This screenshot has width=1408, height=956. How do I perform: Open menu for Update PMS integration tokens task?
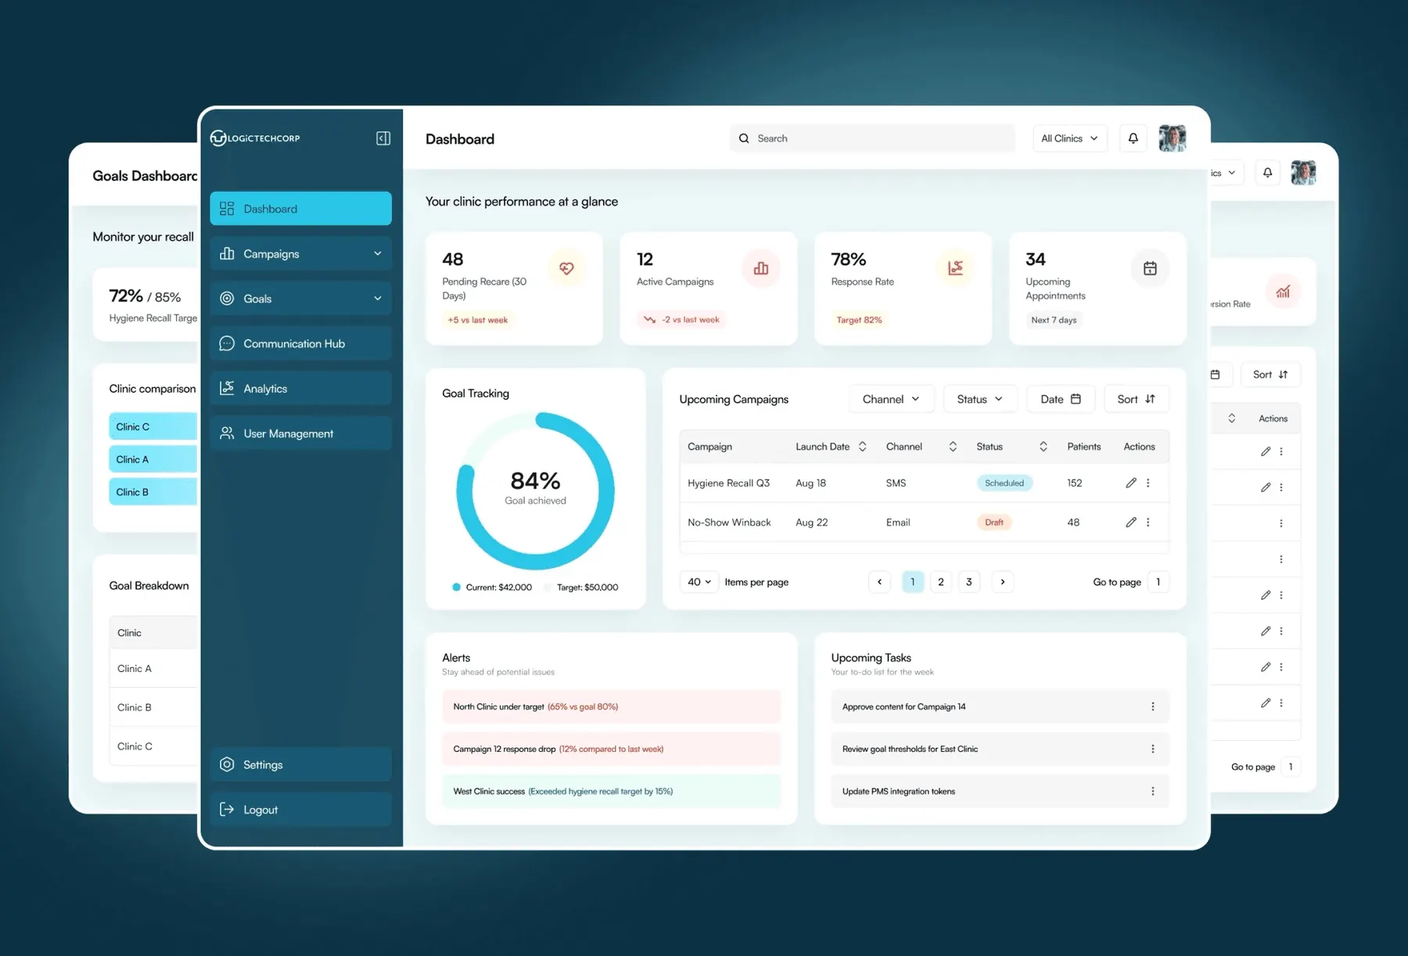click(x=1152, y=791)
